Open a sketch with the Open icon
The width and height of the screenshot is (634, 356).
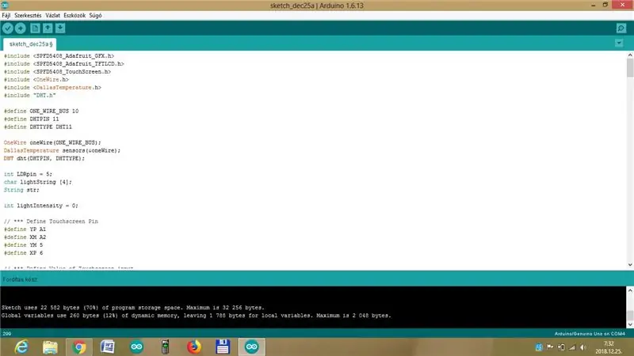coord(48,28)
